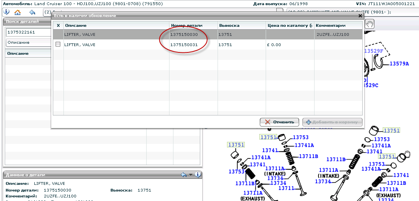The image size is (419, 201).
Task: Click callout 13711B on the right spring
Action: [x=396, y=183]
